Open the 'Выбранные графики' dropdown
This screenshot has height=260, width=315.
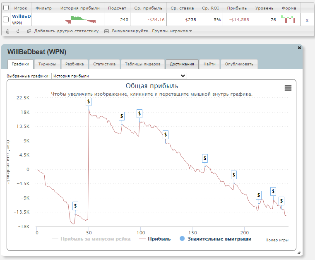119,76
